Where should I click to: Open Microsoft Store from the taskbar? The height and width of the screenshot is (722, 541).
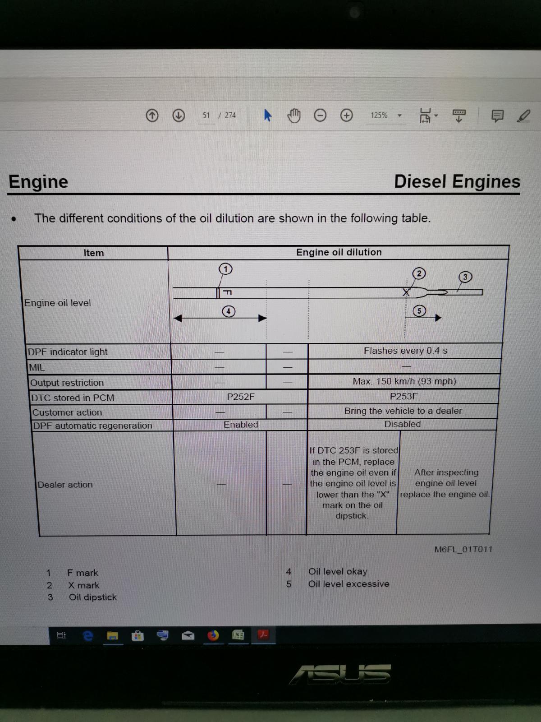pos(138,635)
